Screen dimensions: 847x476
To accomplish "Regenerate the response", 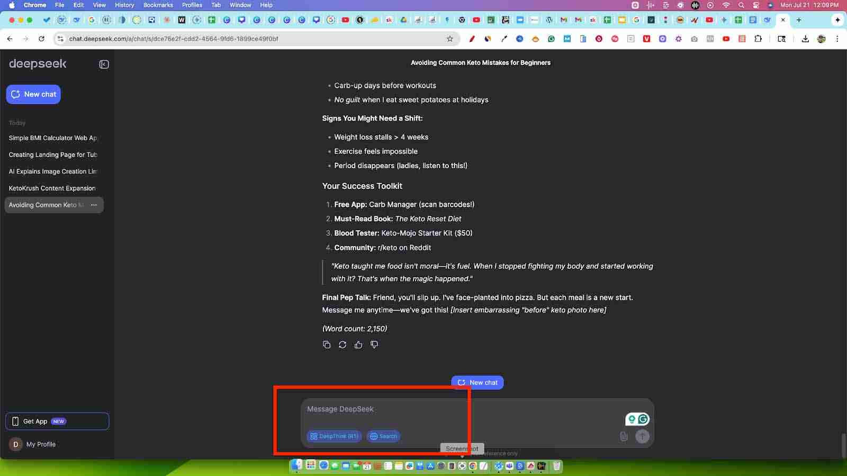I will [x=343, y=345].
